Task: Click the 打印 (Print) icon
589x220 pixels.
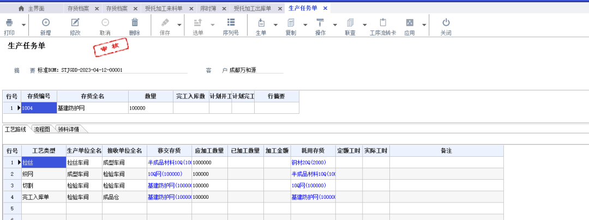Action: coord(9,23)
